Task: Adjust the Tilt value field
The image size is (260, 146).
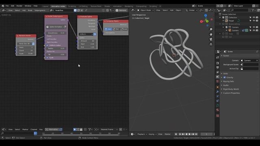Action: pos(56,54)
